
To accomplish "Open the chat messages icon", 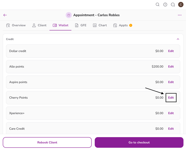I will click(x=173, y=5).
